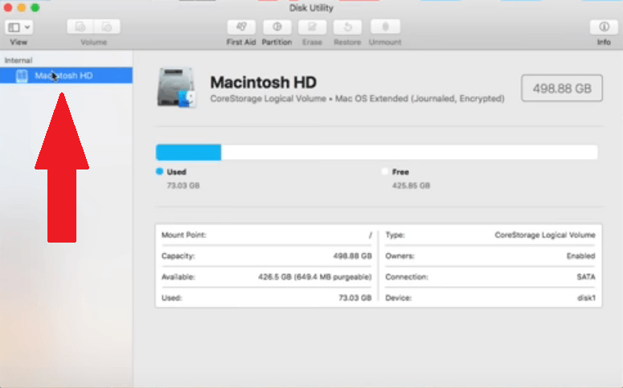
Task: Click the blue used-space bar segment
Action: click(188, 153)
